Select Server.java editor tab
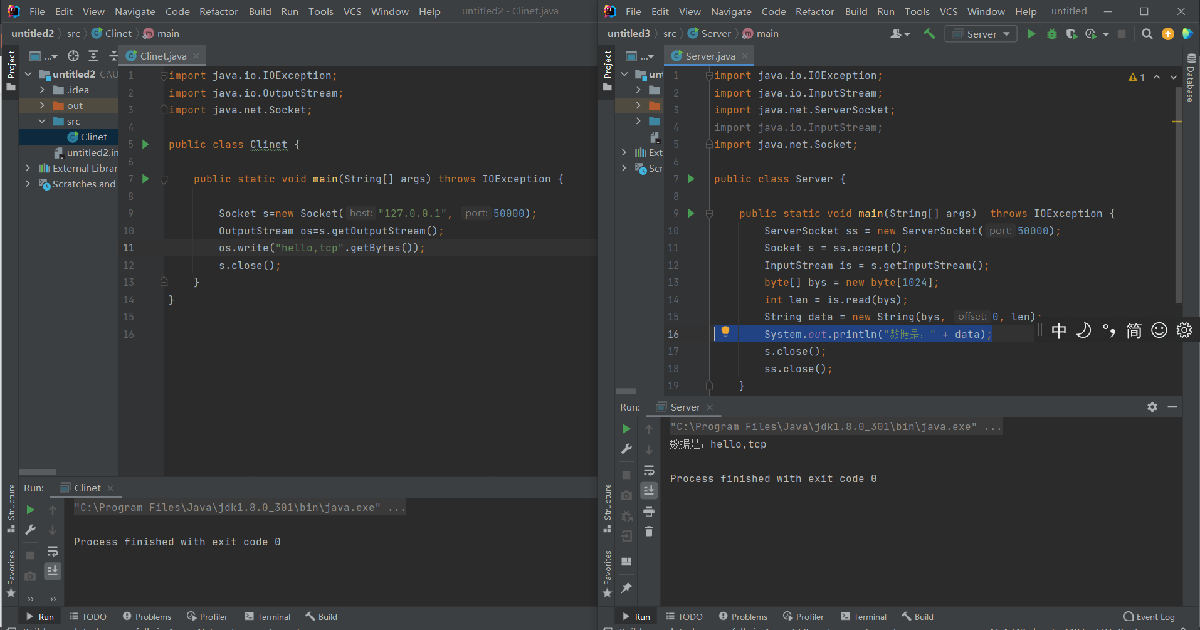Screen dimensions: 1200x630 [710, 56]
